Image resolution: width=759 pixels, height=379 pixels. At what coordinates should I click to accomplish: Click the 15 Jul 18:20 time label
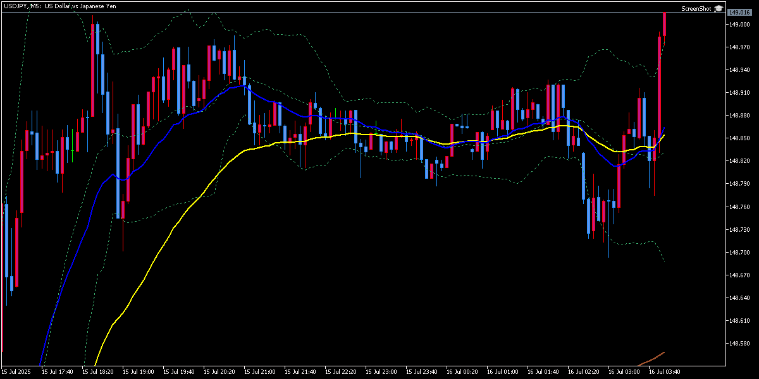tap(98, 372)
